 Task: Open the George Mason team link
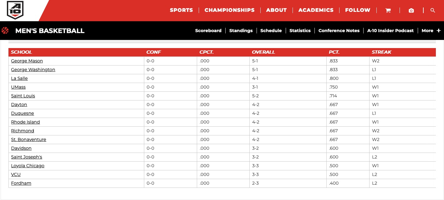click(27, 61)
